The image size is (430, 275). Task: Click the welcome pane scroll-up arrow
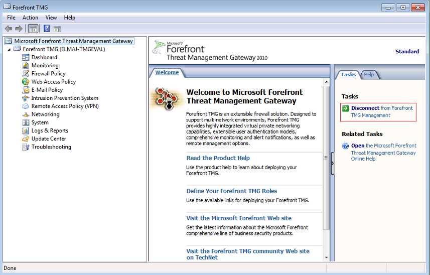[x=326, y=82]
